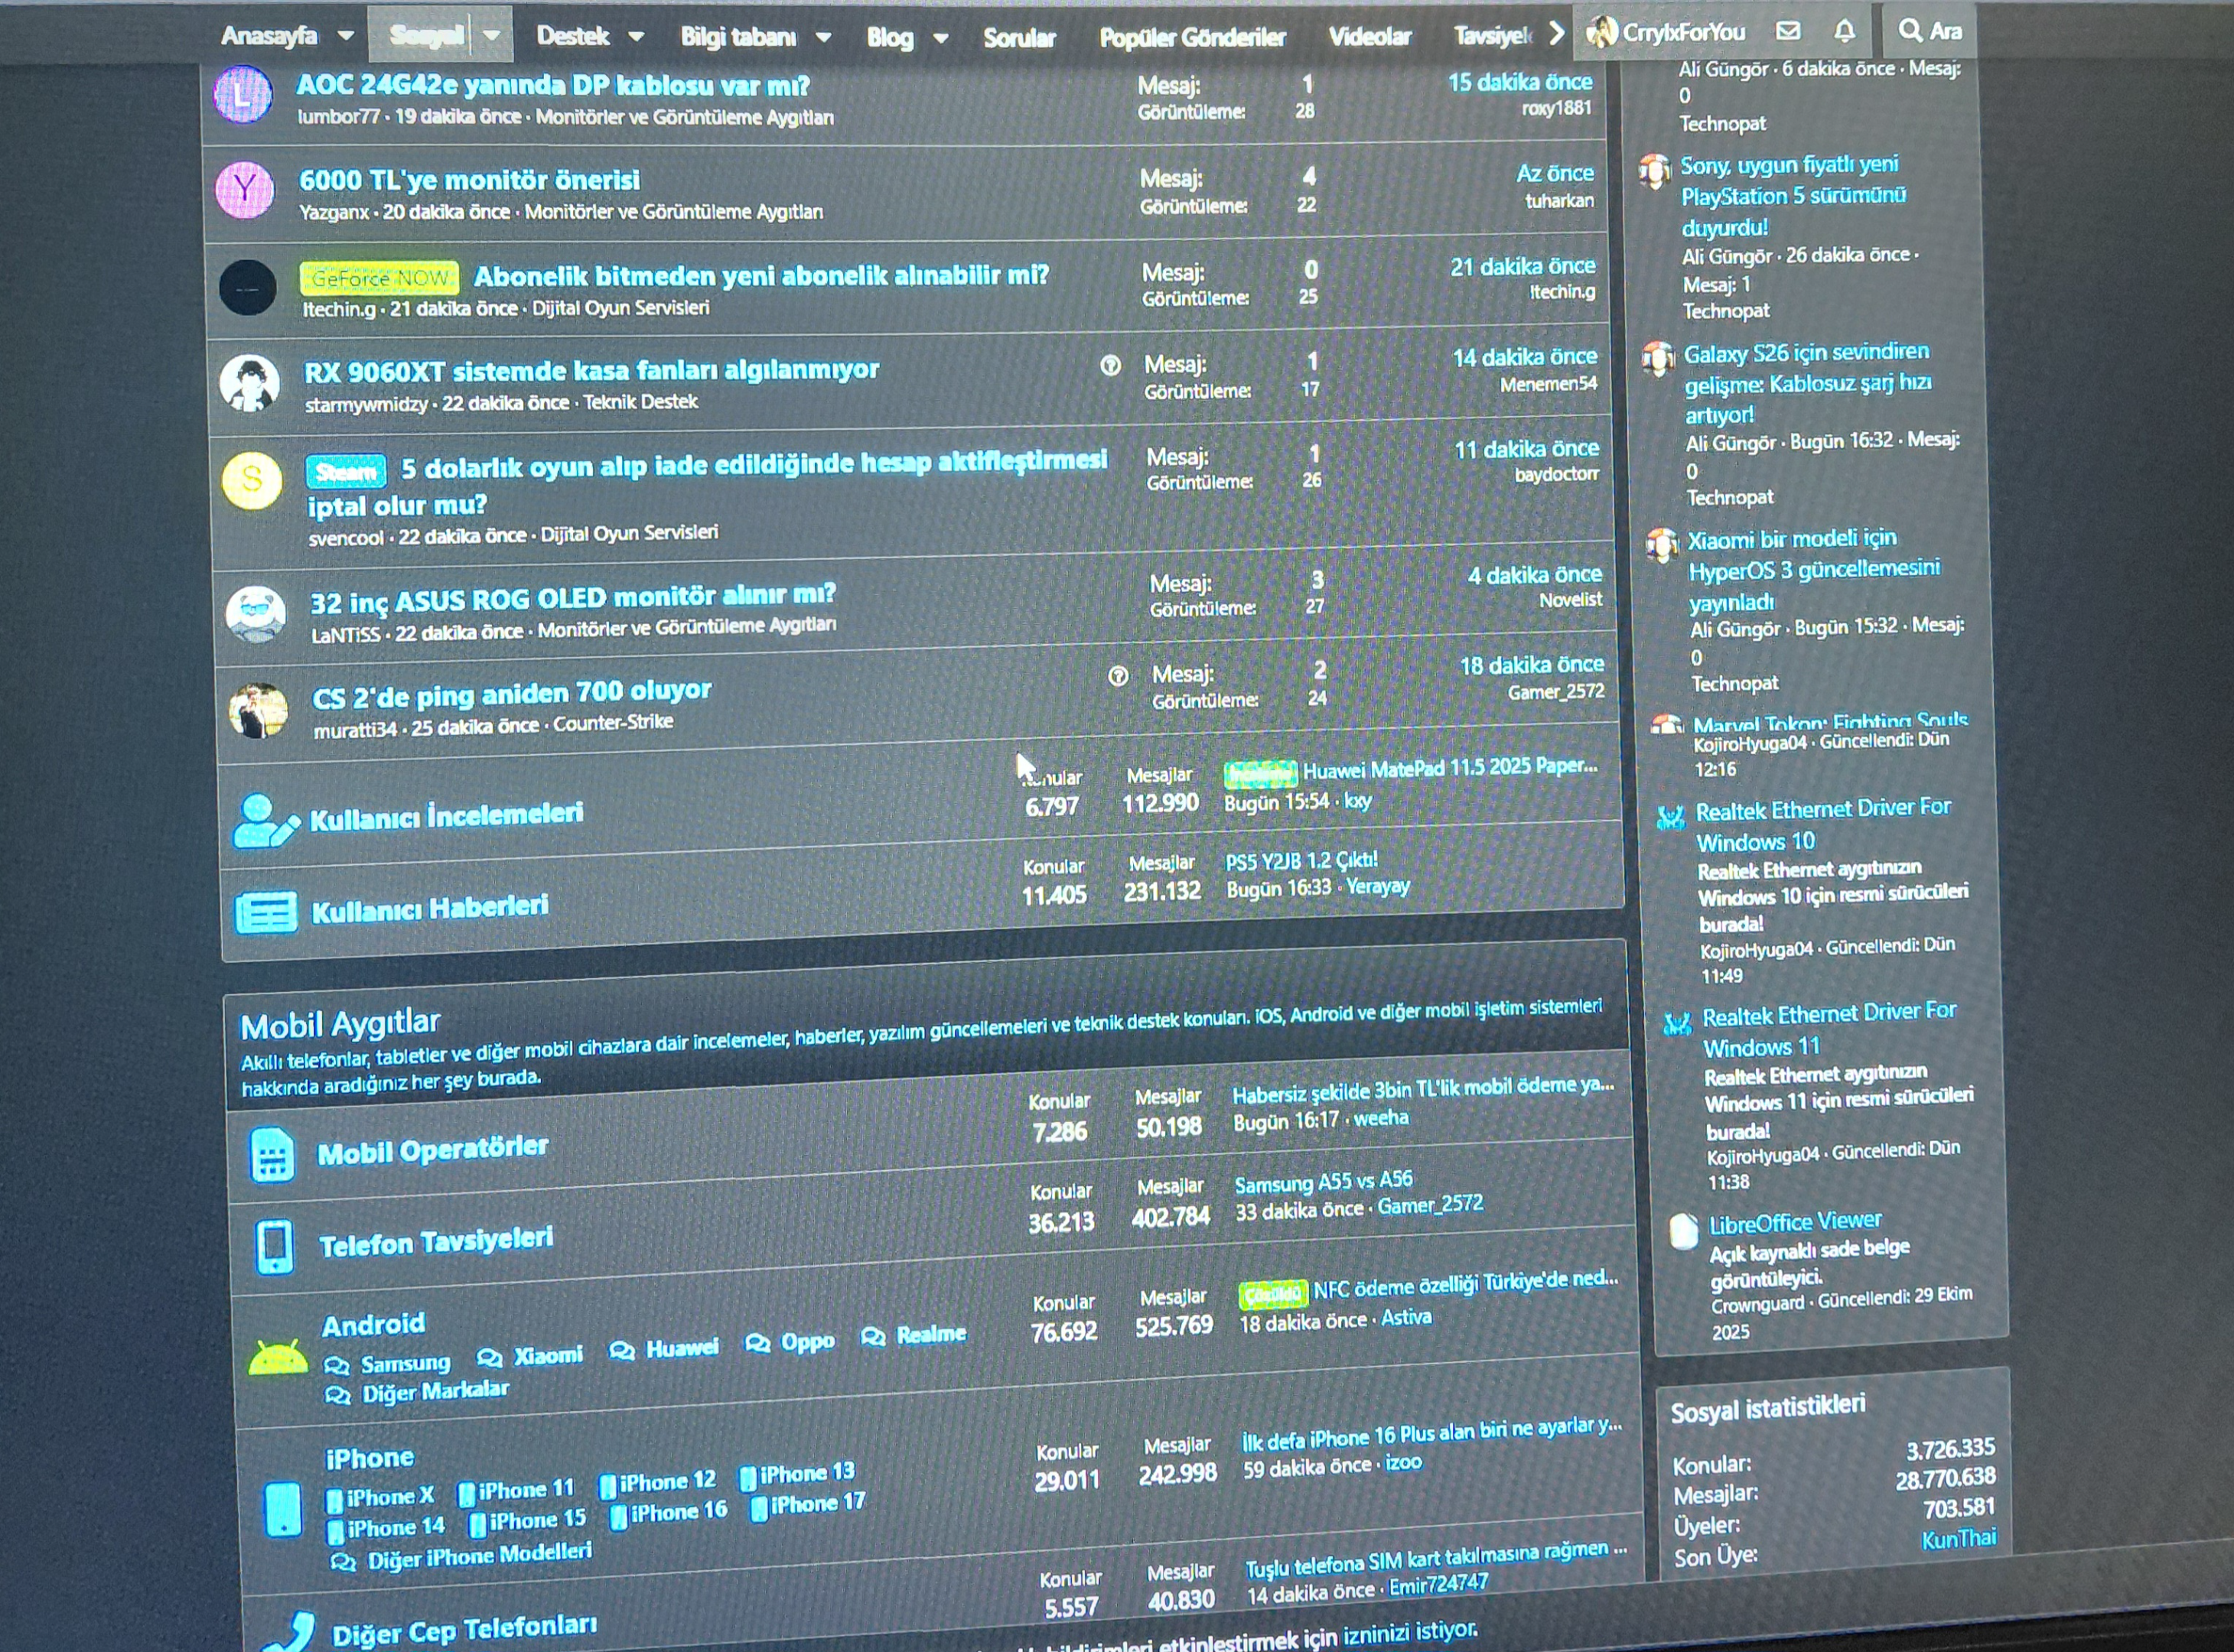Click Yazganx's pink Y avatar
The width and height of the screenshot is (2234, 1652).
[245, 189]
